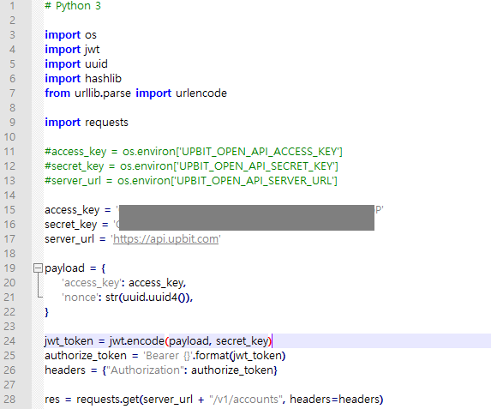Click 'import requests' on line 9
The width and height of the screenshot is (491, 409).
click(x=87, y=123)
